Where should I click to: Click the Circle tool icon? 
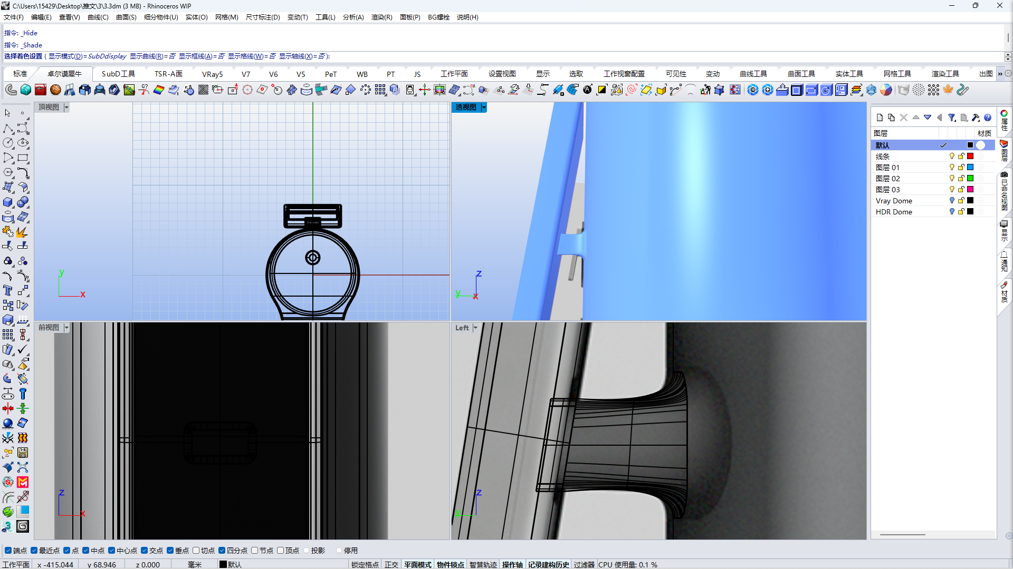pyautogui.click(x=8, y=143)
